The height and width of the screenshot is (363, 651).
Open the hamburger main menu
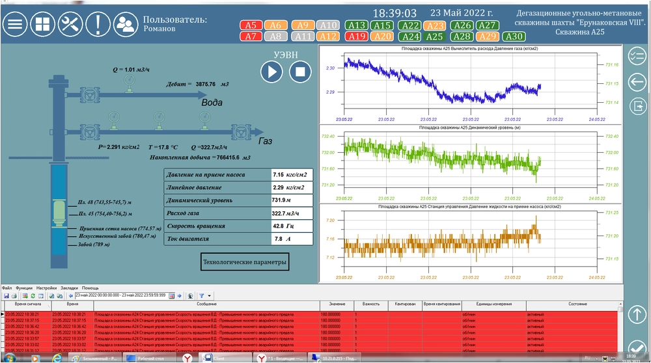coord(16,25)
